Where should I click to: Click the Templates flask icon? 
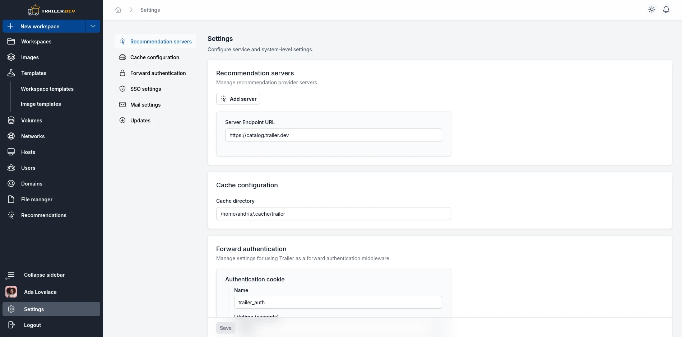pos(11,73)
